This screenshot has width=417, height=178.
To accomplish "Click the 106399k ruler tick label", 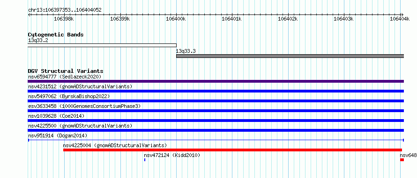I will click(x=119, y=19).
